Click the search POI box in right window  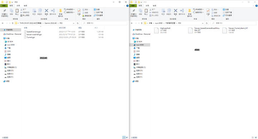(234, 23)
